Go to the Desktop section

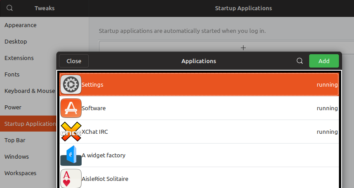pos(16,42)
